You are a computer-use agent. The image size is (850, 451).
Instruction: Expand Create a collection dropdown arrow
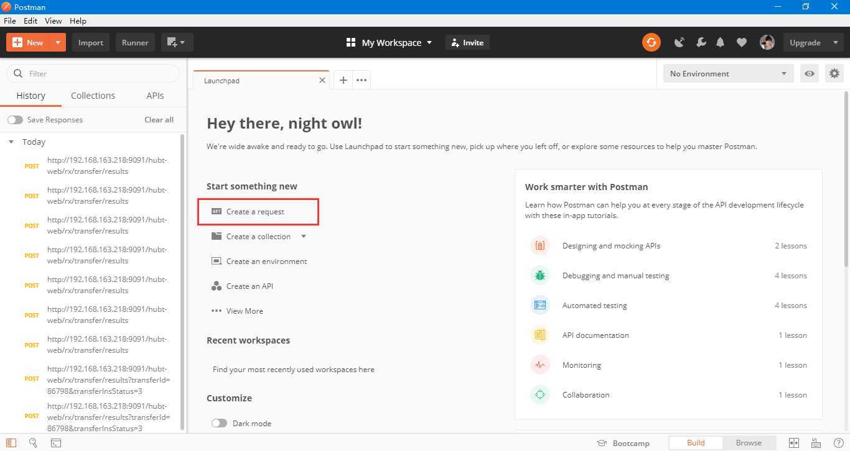[x=304, y=236]
